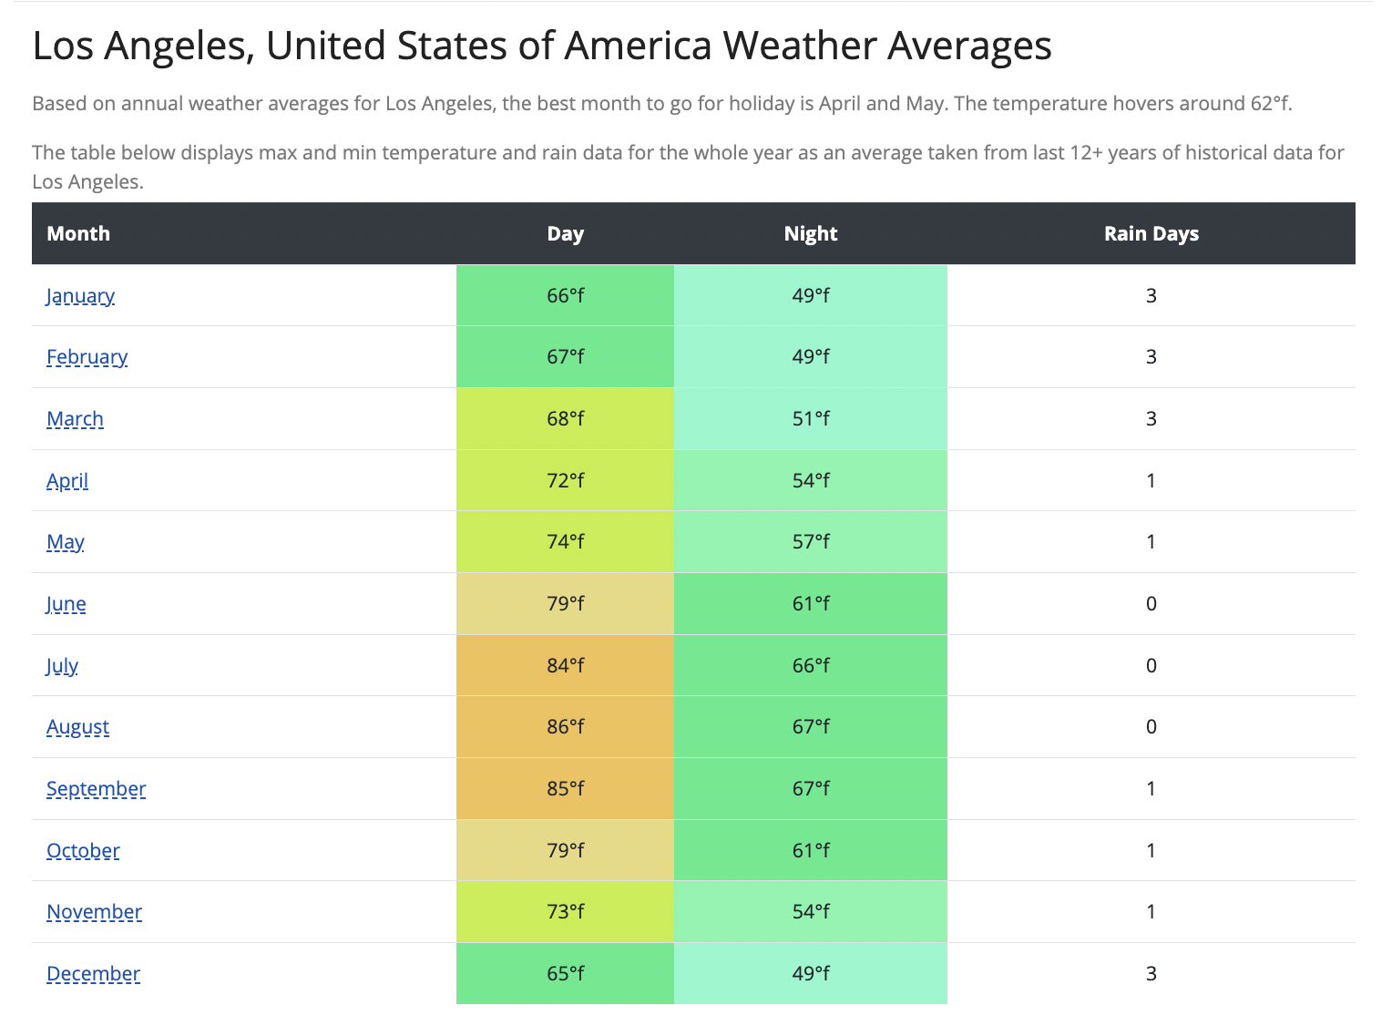The image size is (1392, 1026).
Task: Open the December weather link
Action: tap(93, 973)
